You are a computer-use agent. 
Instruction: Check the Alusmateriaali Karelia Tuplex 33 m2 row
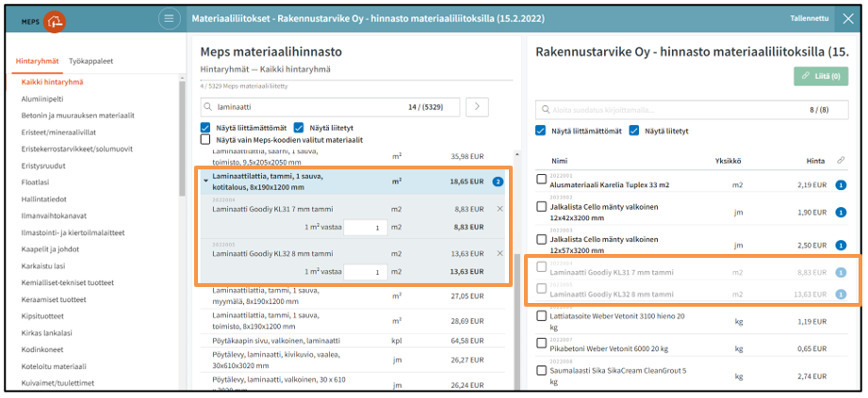click(x=541, y=179)
